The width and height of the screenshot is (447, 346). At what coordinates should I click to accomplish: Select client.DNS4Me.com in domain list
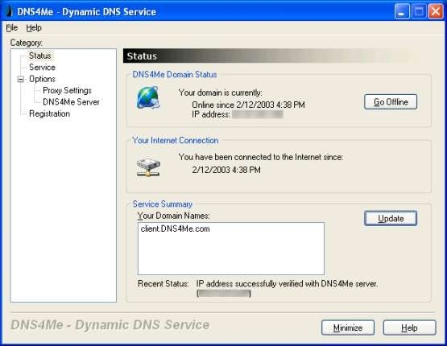(x=176, y=229)
